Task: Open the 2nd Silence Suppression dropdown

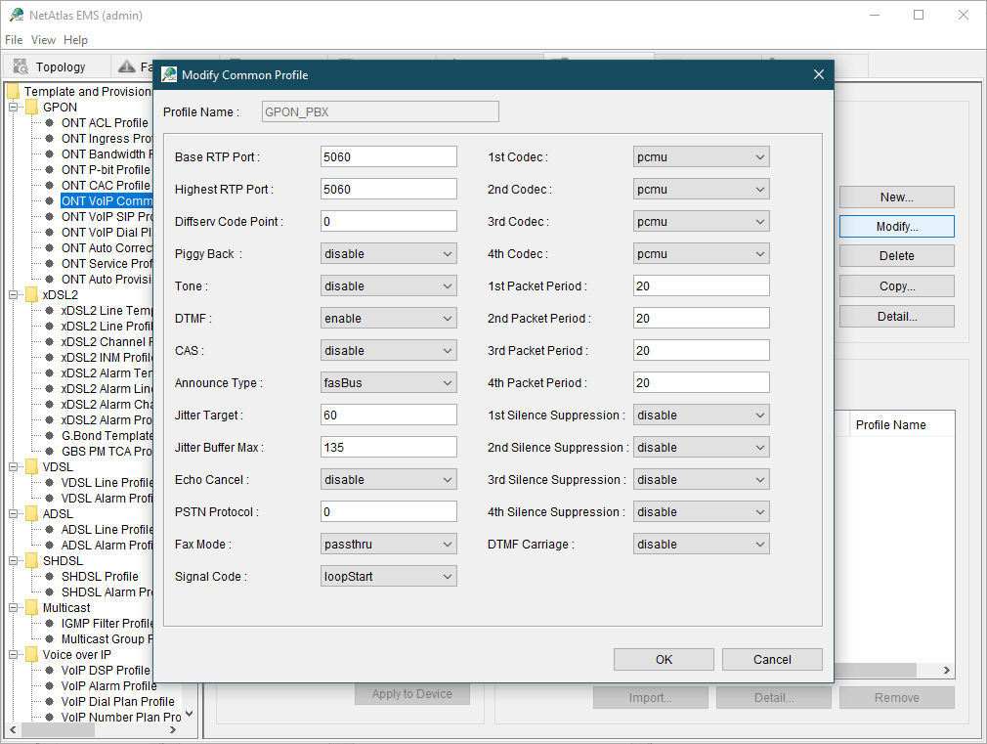Action: point(702,448)
